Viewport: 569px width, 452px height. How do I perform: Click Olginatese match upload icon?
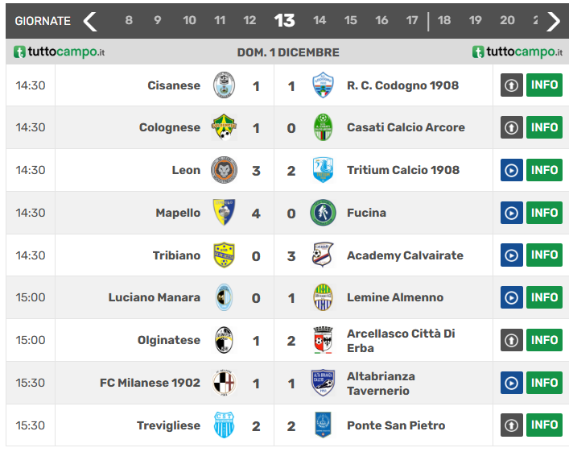coord(512,340)
